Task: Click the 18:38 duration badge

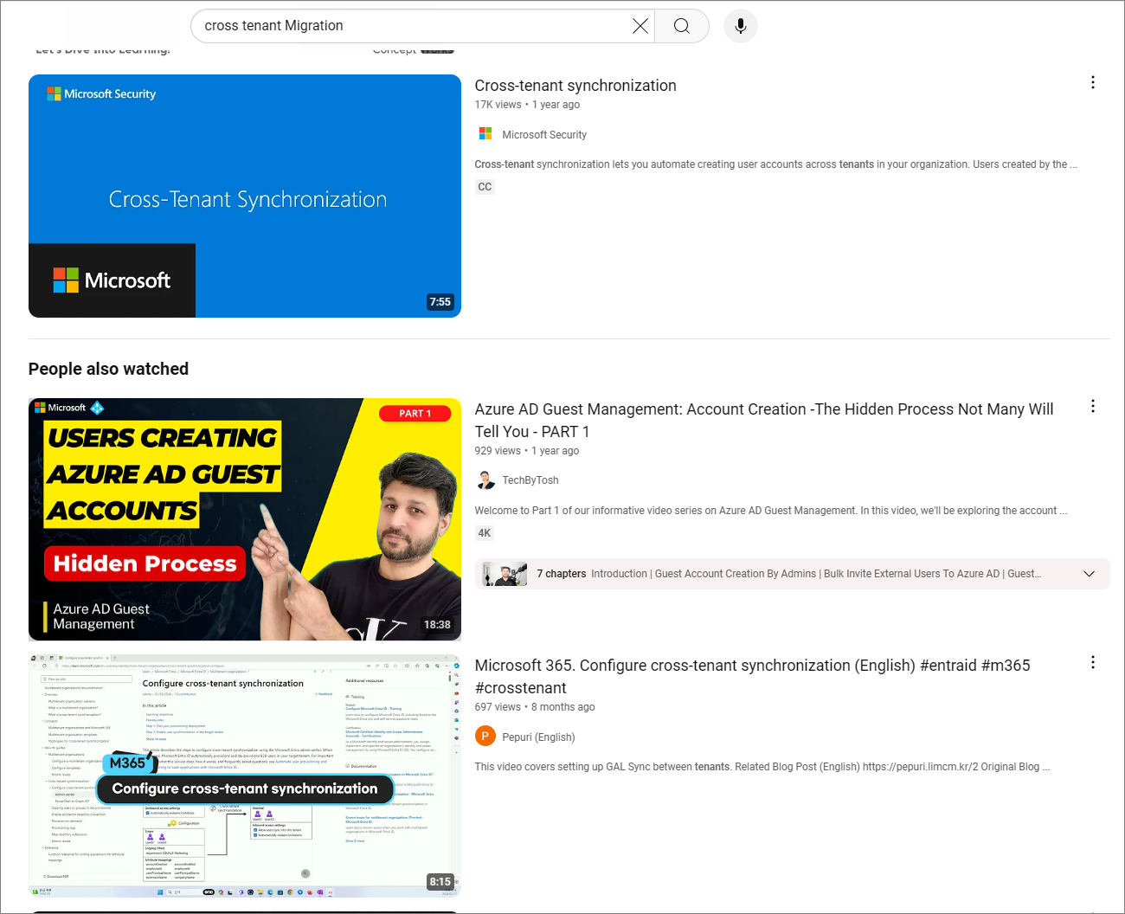Action: pyautogui.click(x=437, y=625)
